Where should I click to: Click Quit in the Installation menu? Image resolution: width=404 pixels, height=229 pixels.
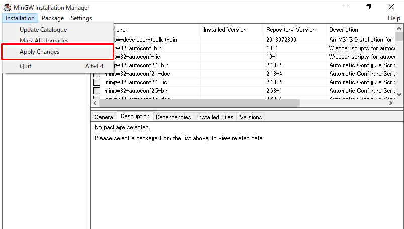[58, 66]
